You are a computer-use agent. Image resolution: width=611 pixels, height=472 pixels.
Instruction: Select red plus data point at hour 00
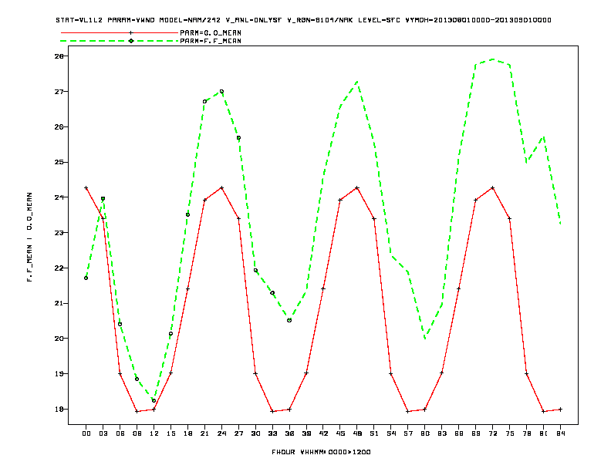pos(86,188)
